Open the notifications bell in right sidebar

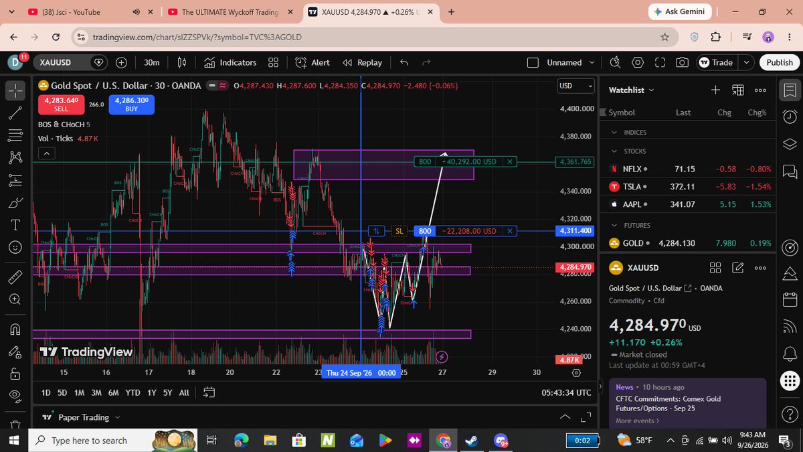[790, 353]
